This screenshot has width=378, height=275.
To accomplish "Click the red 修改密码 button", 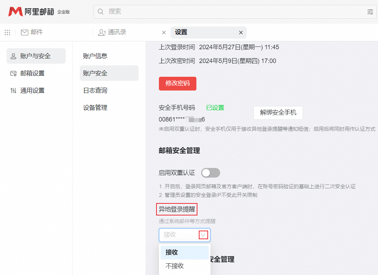I will click(177, 84).
